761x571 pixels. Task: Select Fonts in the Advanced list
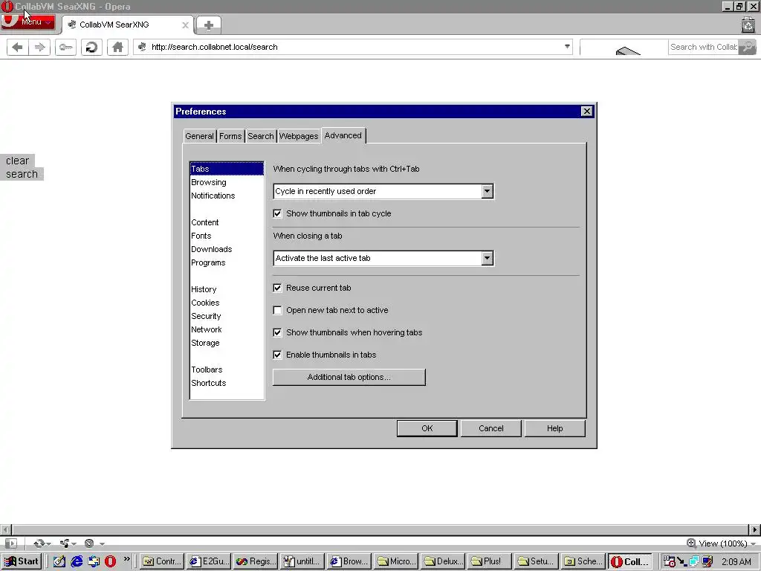tap(227, 236)
